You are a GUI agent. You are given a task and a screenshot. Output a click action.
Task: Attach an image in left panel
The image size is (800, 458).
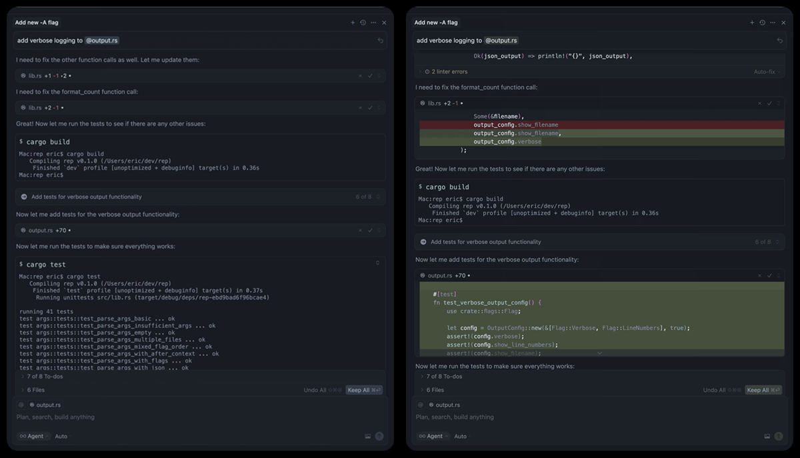367,436
